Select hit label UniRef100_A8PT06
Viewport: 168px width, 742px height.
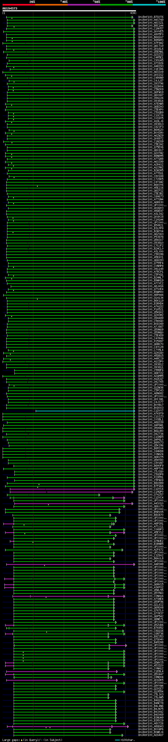coord(151,469)
